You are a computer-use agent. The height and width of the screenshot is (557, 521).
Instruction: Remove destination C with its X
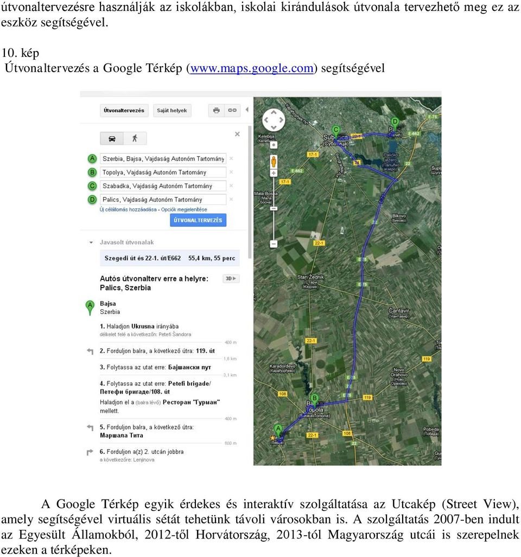[x=231, y=185]
